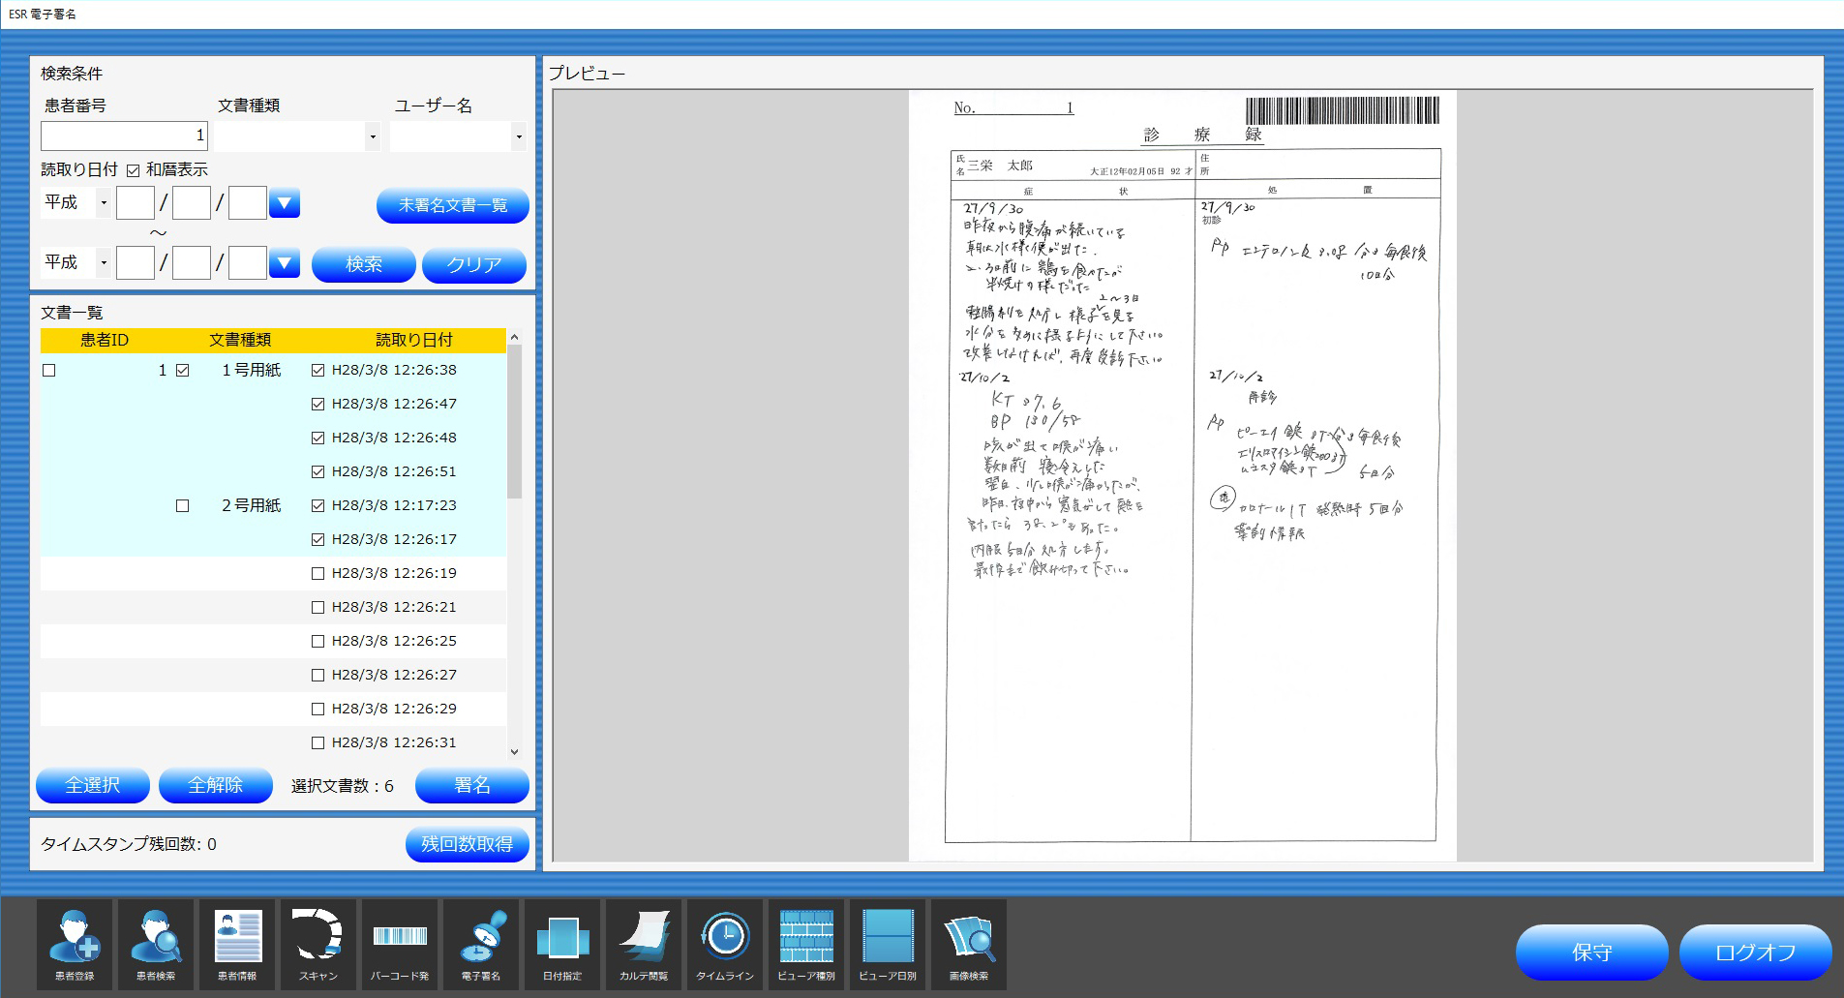1844x998 pixels.
Task: Open the 患者情報 patient information screen
Action: click(x=237, y=945)
